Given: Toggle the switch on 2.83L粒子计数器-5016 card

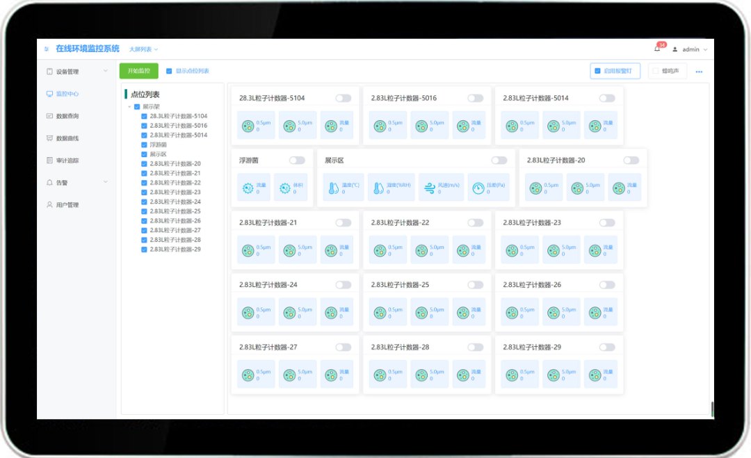Looking at the screenshot, I should [475, 98].
